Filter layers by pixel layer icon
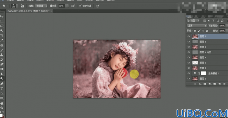This screenshot has height=118, width=228. [x=205, y=21]
